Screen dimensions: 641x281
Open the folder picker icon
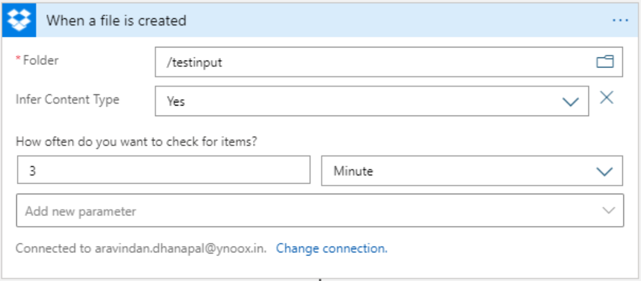[605, 62]
